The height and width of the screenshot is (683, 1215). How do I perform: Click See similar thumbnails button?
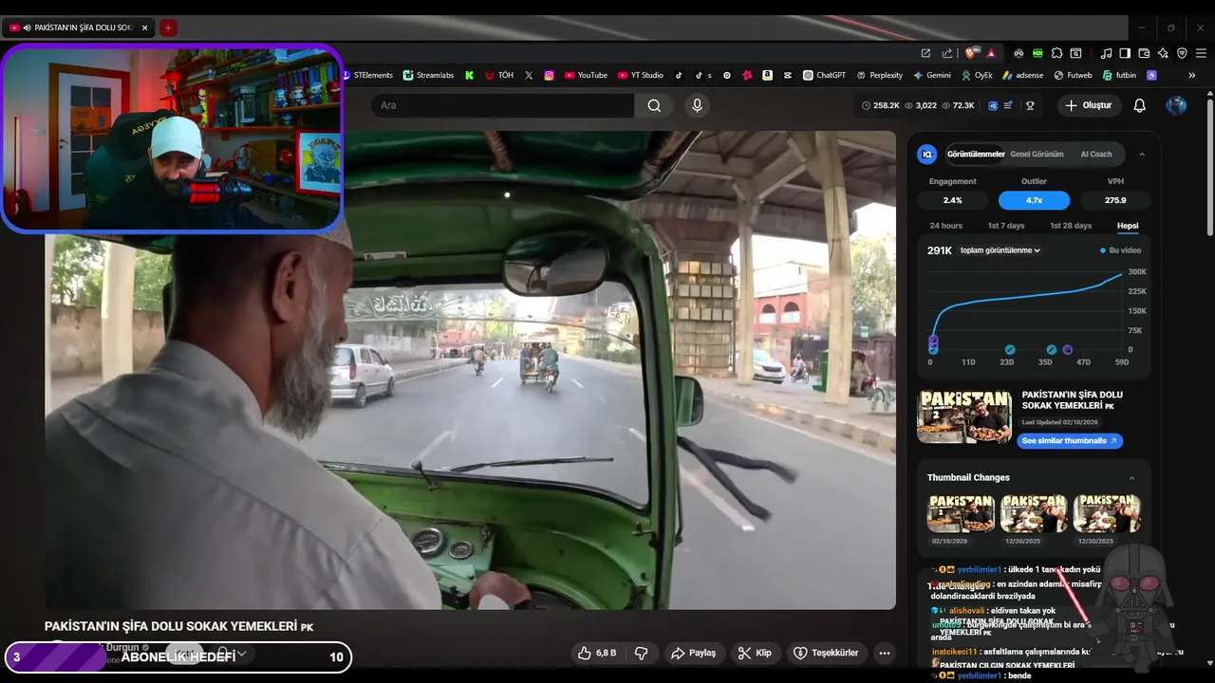(1070, 441)
